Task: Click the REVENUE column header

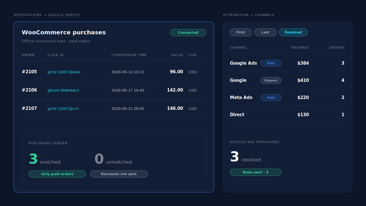Action: (300, 47)
